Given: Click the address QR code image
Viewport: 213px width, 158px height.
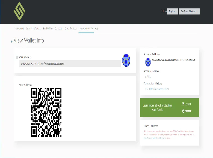Looking at the screenshot, I should [x=46, y=112].
